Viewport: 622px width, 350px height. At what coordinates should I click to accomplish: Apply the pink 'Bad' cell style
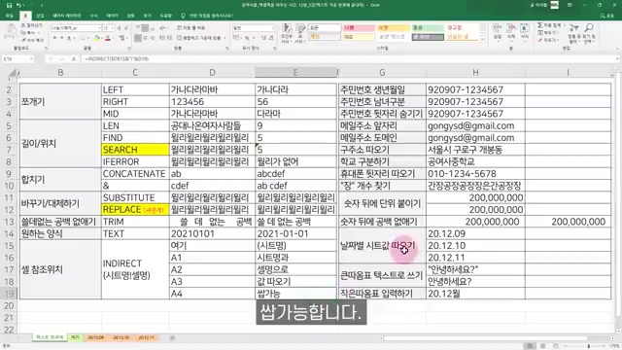[x=359, y=28]
